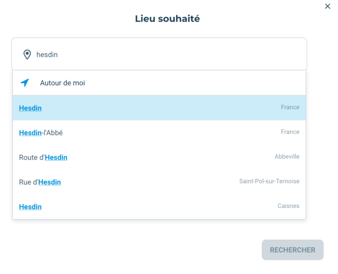Viewport: 338px width, 274px height.
Task: Select the "Rue d'Hesdin" suggestion
Action: pyautogui.click(x=40, y=182)
